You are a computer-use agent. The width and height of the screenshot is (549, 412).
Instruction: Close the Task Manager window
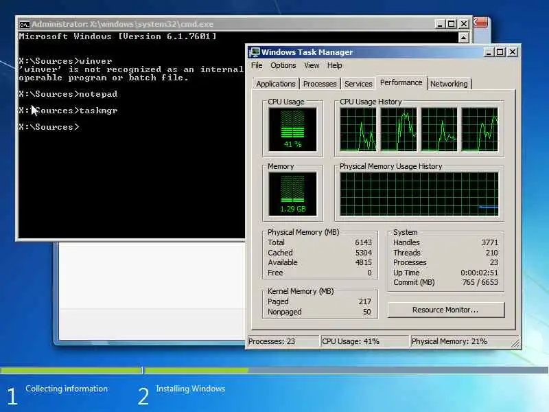click(512, 52)
